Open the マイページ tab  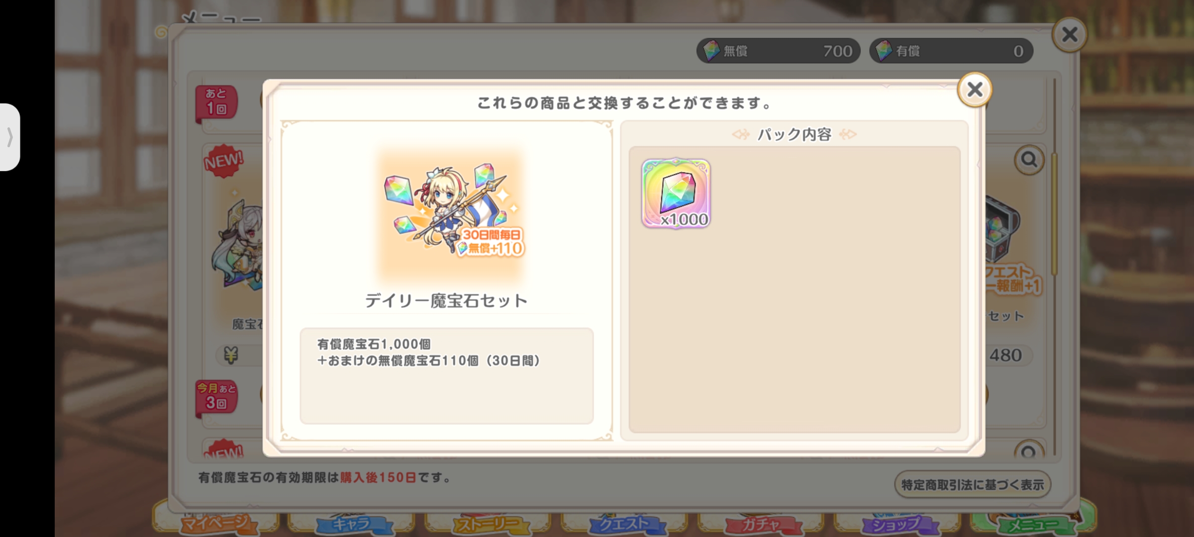(215, 523)
